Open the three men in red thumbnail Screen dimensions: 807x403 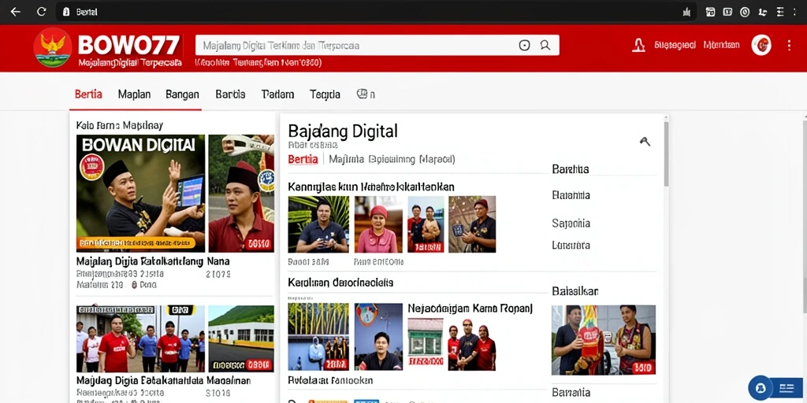coord(471,343)
